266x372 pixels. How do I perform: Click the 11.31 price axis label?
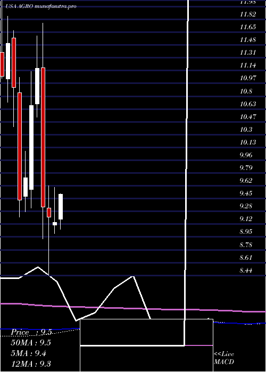pyautogui.click(x=248, y=53)
